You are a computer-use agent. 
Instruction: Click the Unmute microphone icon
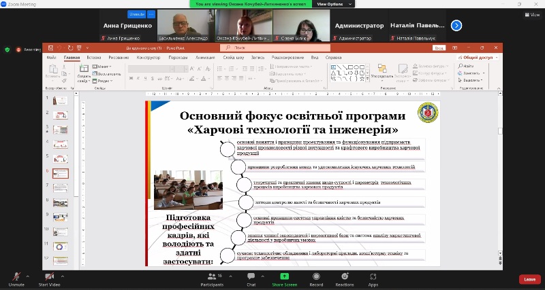[16, 276]
